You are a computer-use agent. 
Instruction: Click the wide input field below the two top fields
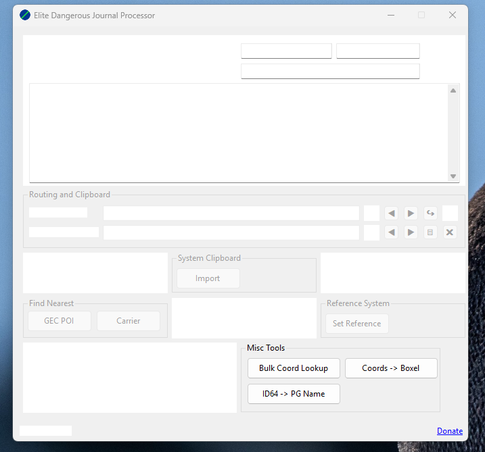330,72
